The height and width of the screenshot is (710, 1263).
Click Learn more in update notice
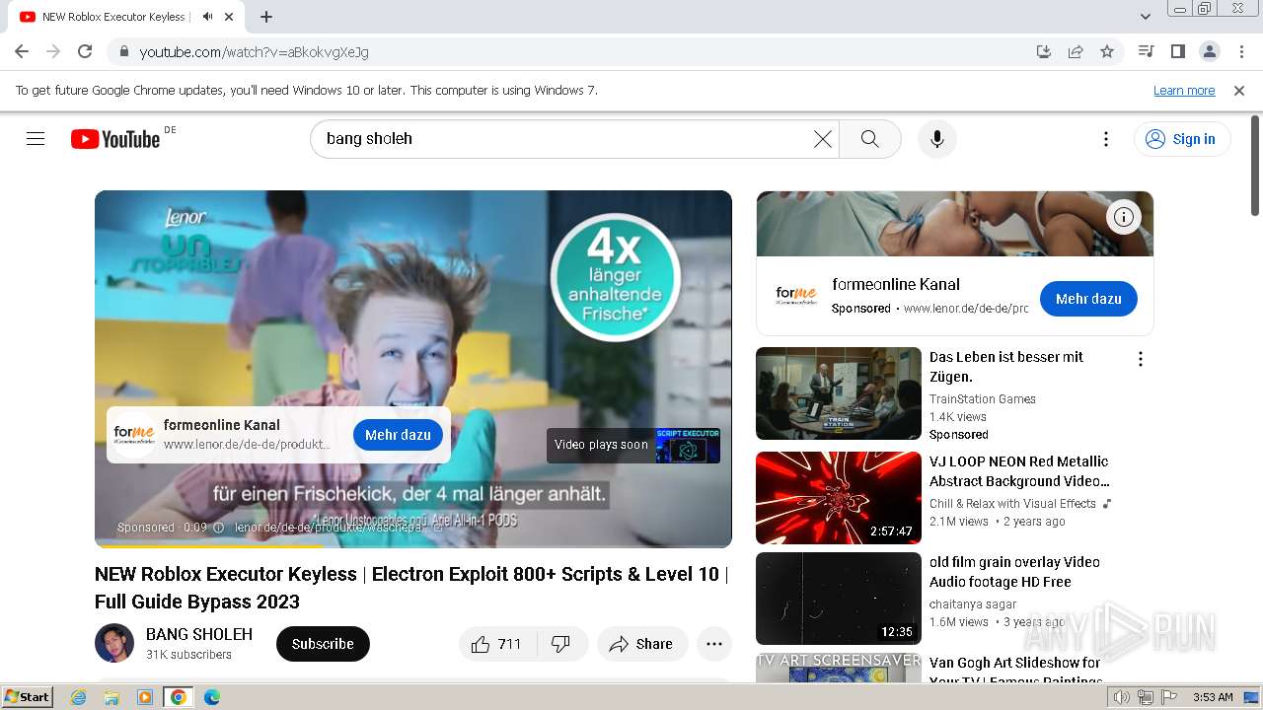point(1184,90)
